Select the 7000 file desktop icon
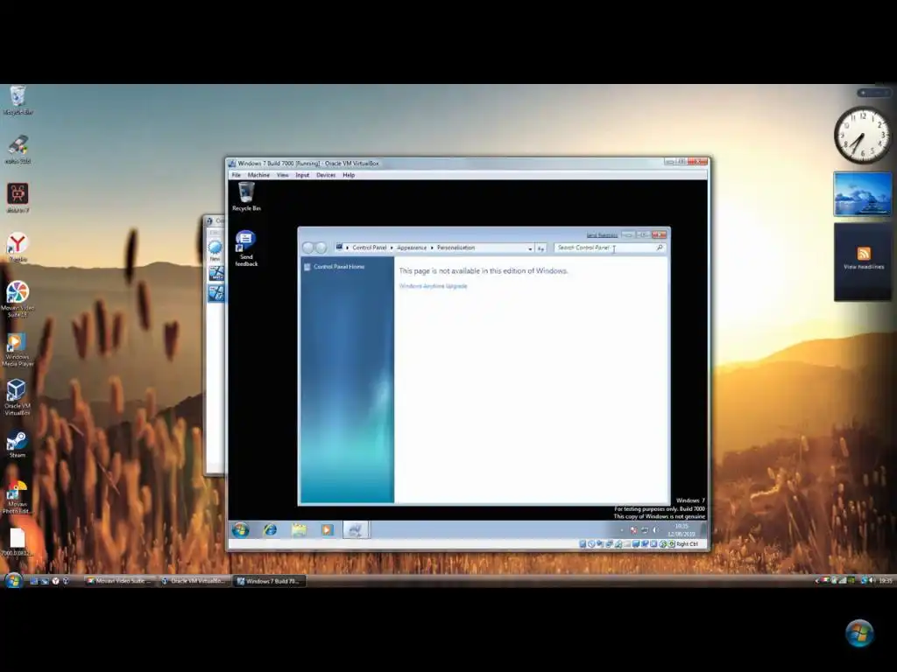897x672 pixels. point(18,542)
